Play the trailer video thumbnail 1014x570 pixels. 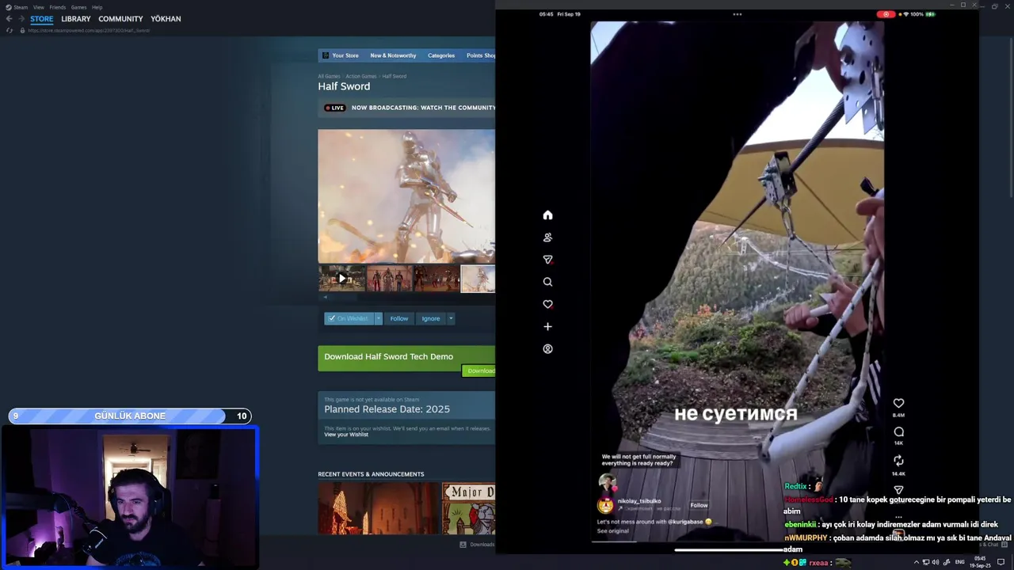click(341, 279)
